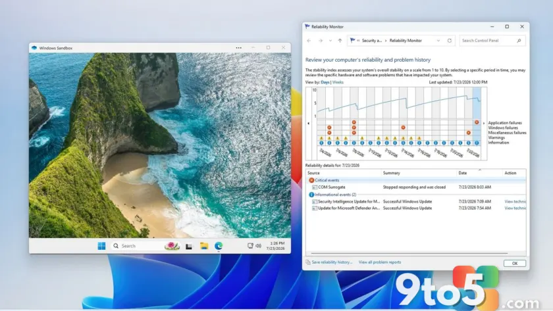Launch File Explorer in Sandbox taskbar
The height and width of the screenshot is (311, 553).
pos(204,246)
